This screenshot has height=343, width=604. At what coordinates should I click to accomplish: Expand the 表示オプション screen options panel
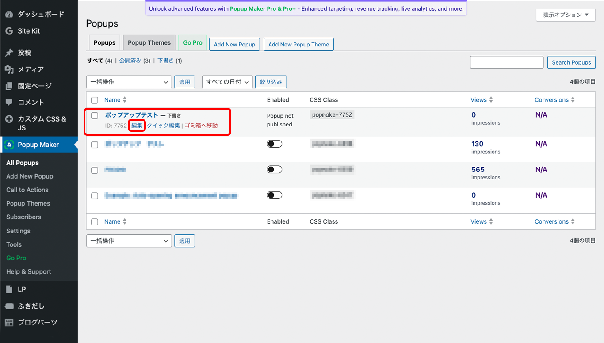click(x=566, y=15)
